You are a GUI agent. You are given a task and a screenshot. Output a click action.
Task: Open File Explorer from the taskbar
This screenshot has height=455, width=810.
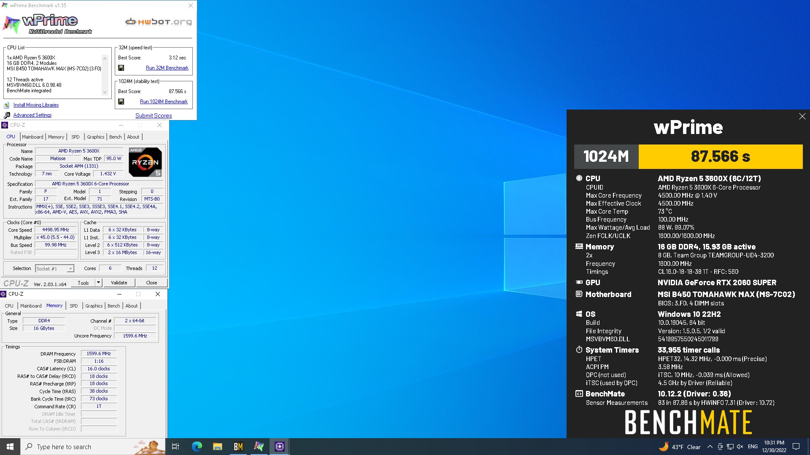coord(218,447)
